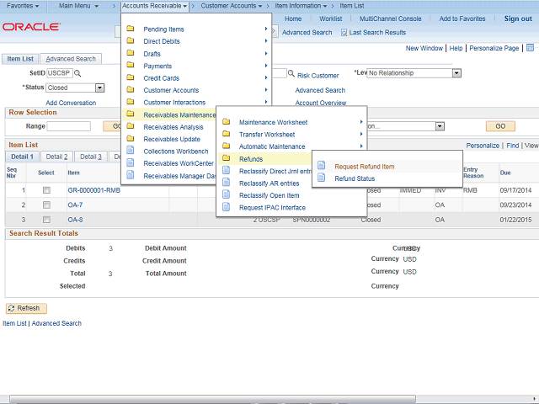Switch to the Advanced Search tab
The height and width of the screenshot is (404, 539).
71,59
